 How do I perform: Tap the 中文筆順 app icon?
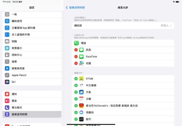click(81, 85)
